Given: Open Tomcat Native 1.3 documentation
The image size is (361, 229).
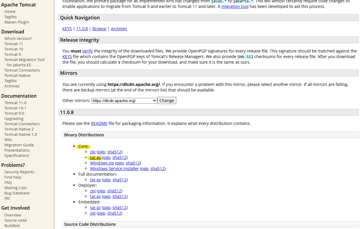Looking at the screenshot, I should pyautogui.click(x=21, y=134).
